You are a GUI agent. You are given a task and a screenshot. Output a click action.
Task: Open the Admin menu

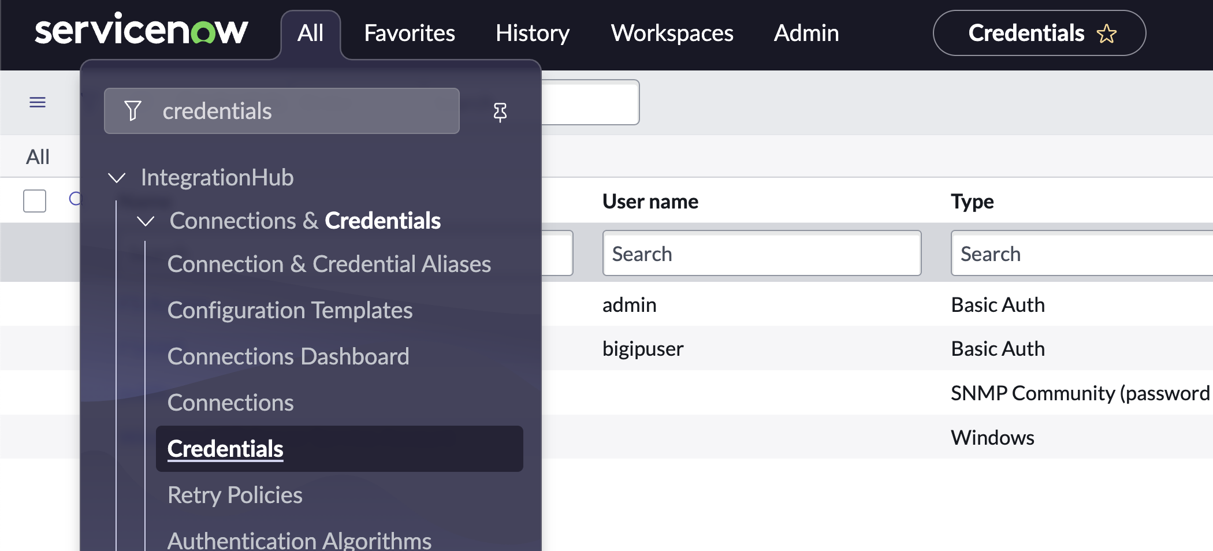(806, 33)
